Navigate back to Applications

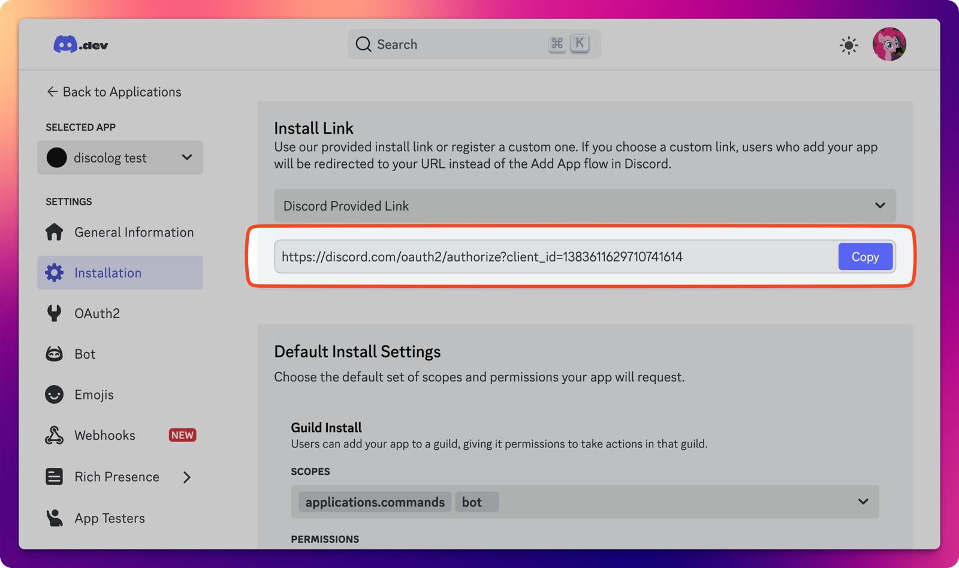pyautogui.click(x=114, y=92)
